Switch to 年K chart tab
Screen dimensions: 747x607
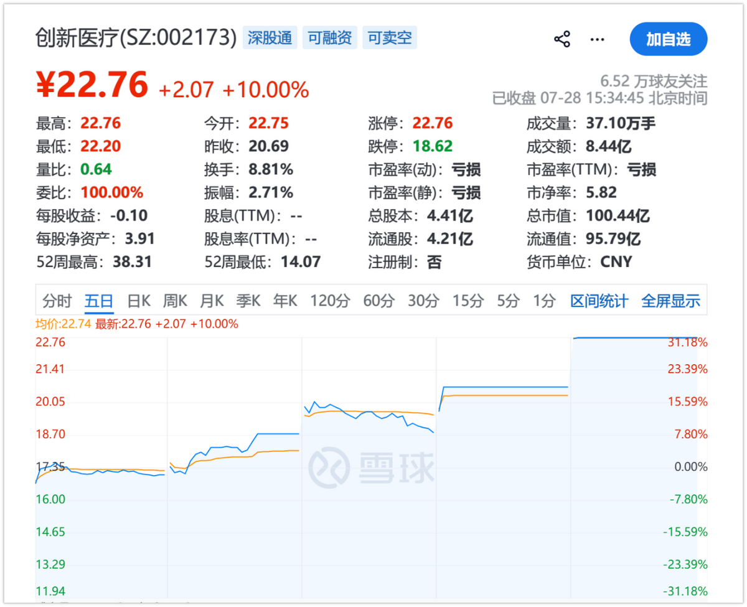pyautogui.click(x=284, y=301)
